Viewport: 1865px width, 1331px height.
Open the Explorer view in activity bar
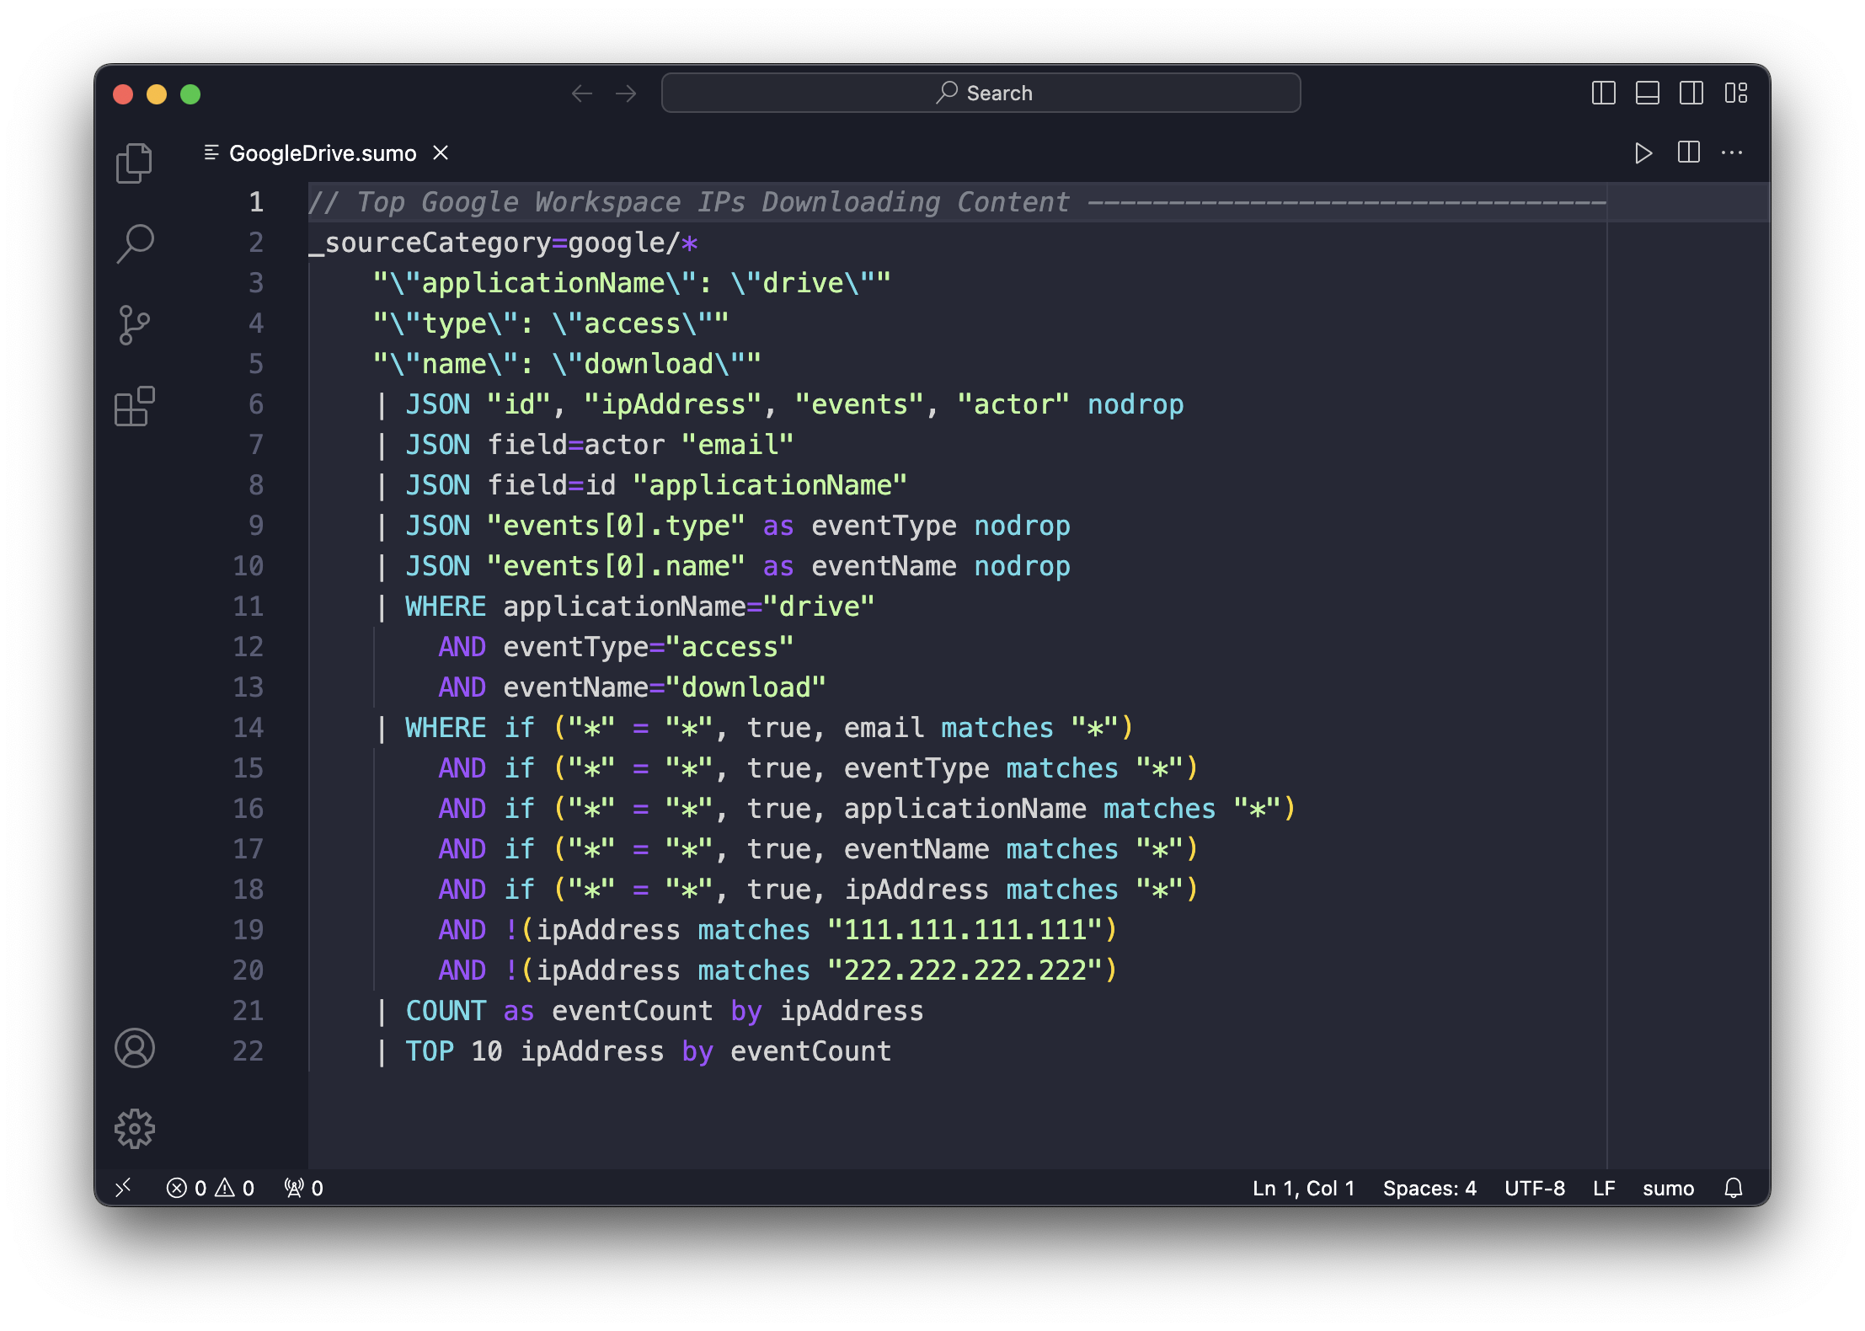134,163
